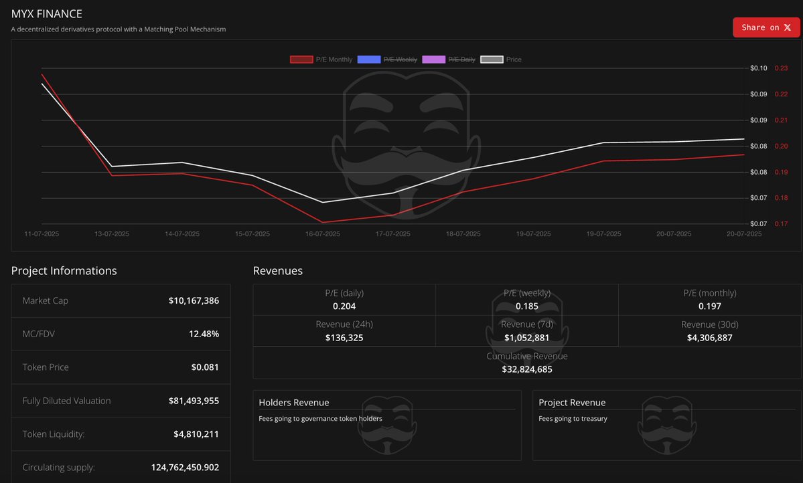
Task: Click the purple P/E Daily legend swatch
Action: click(x=433, y=60)
